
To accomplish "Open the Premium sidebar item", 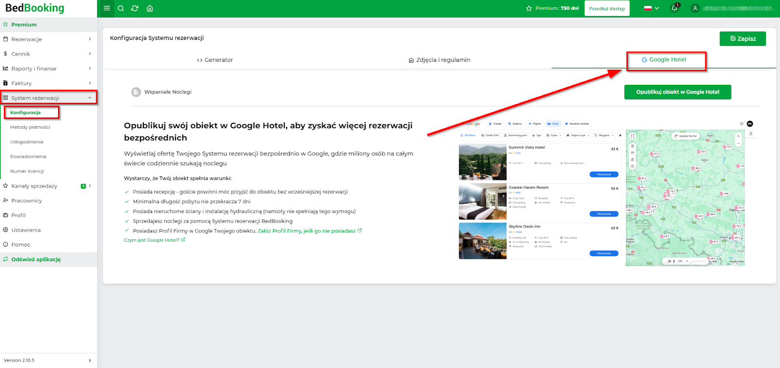I will pyautogui.click(x=48, y=24).
